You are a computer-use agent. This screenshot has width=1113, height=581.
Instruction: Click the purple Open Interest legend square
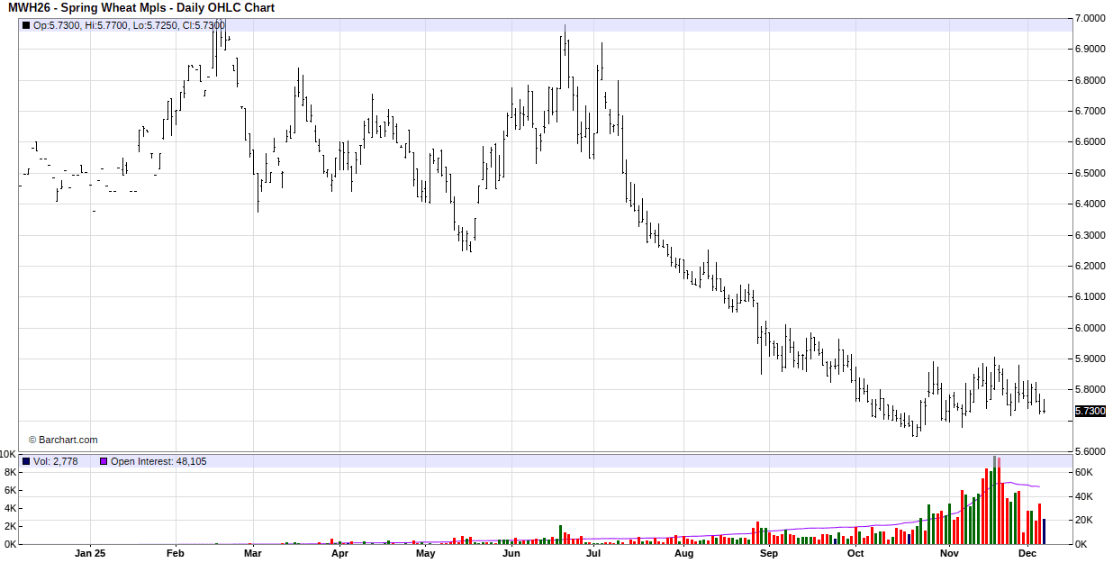(x=104, y=461)
